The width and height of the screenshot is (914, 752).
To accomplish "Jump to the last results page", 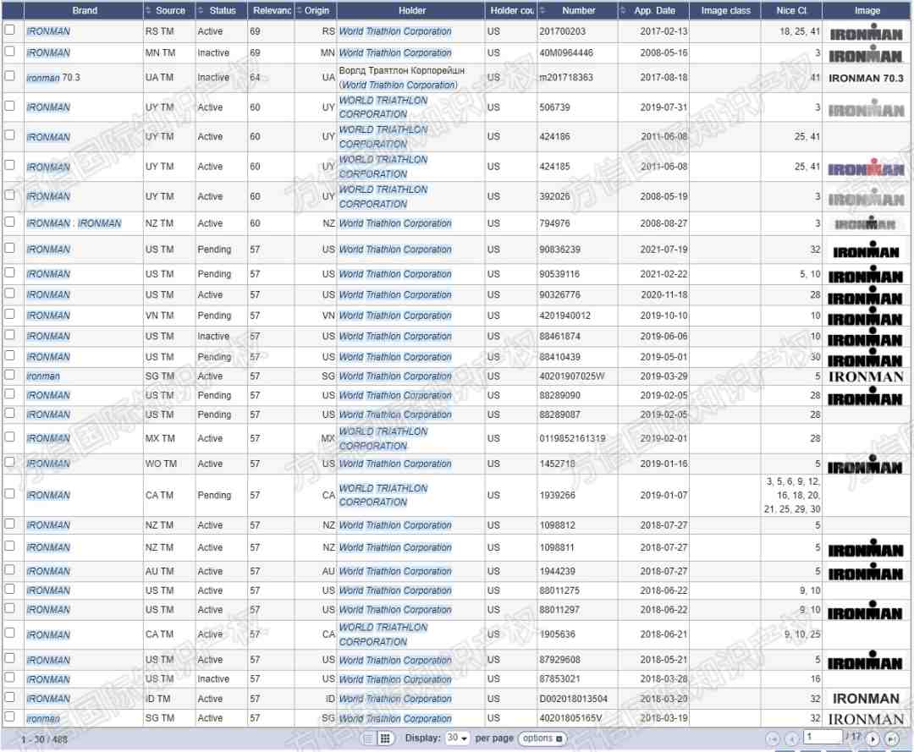I will tap(892, 739).
